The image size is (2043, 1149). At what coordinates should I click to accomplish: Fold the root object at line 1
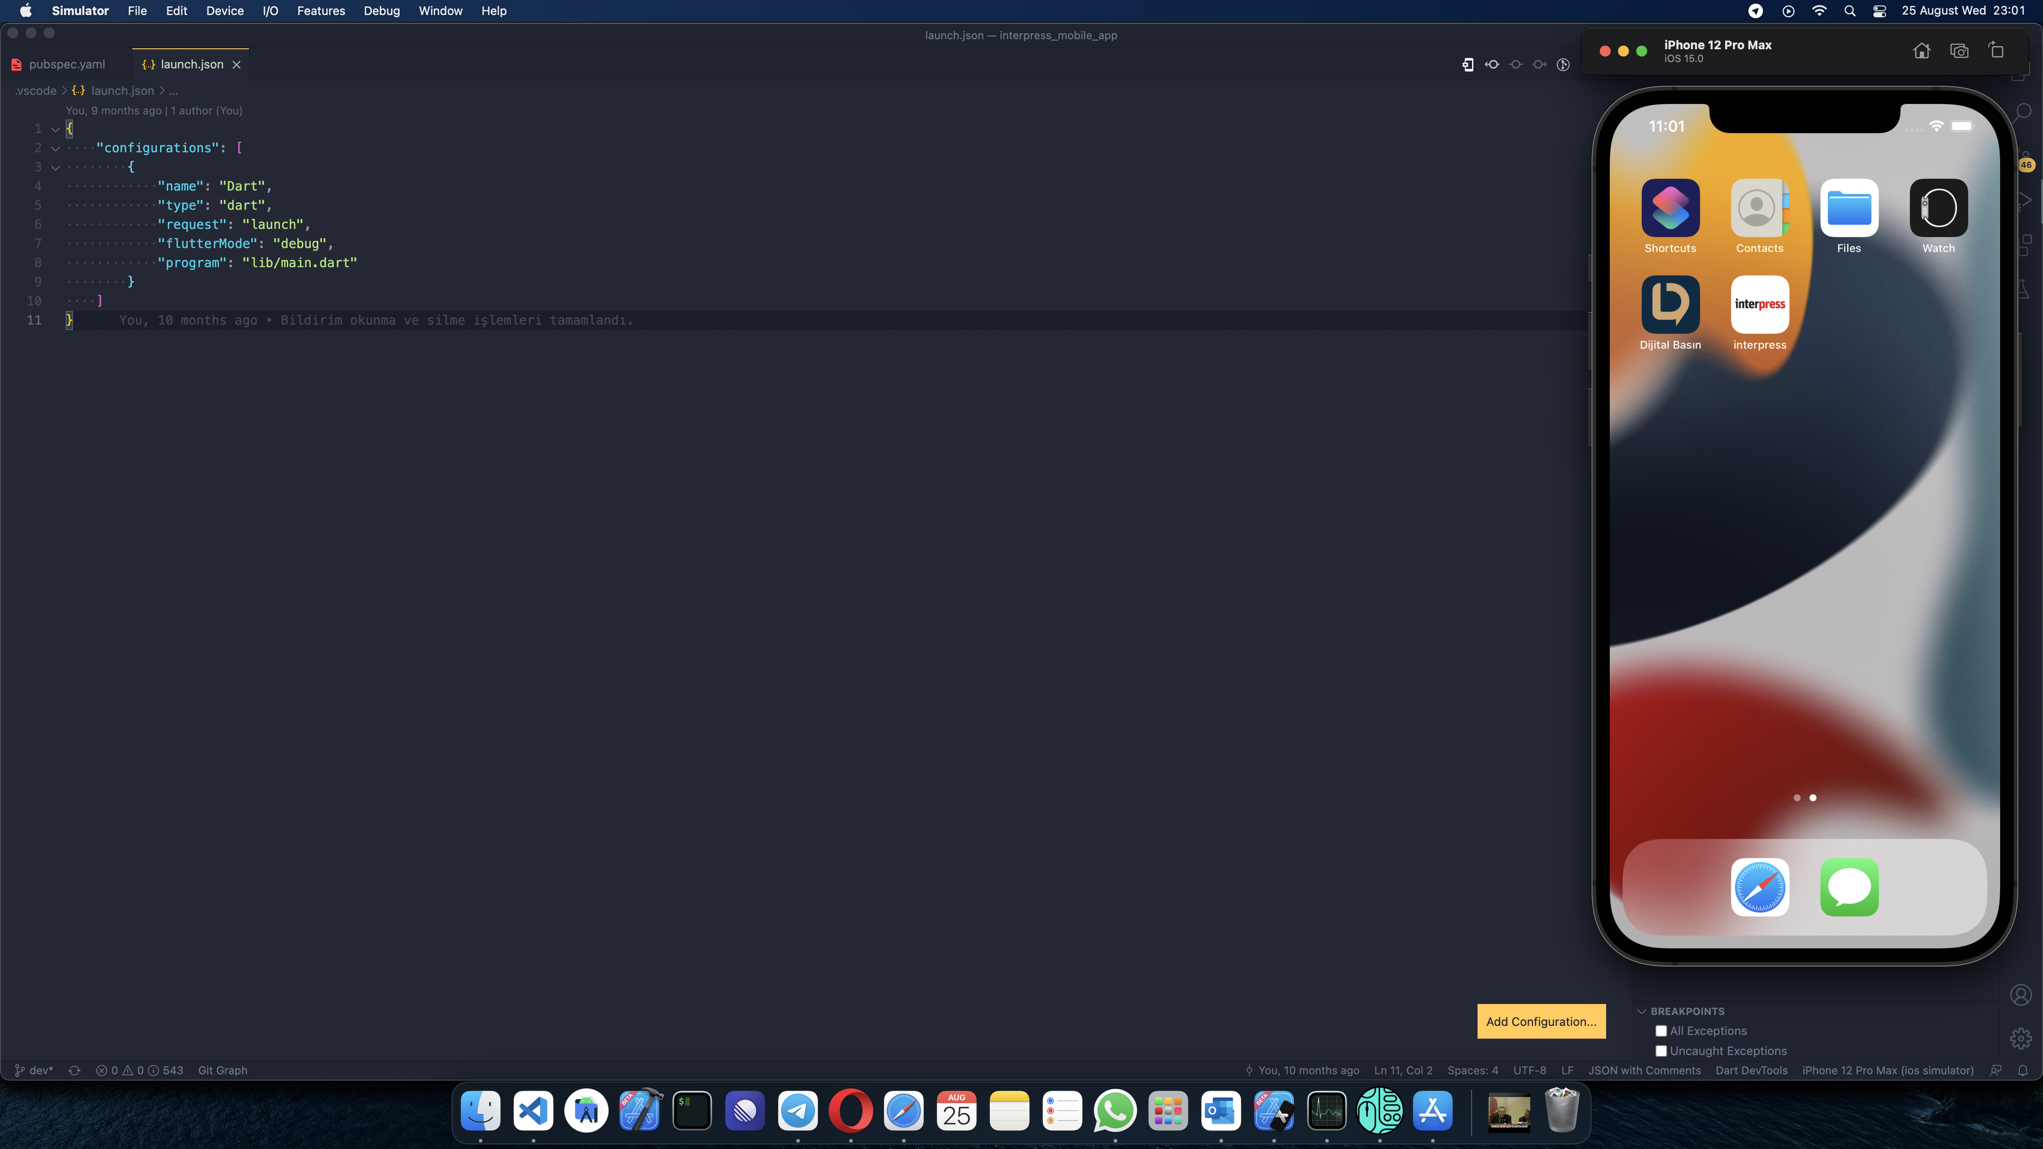click(56, 129)
